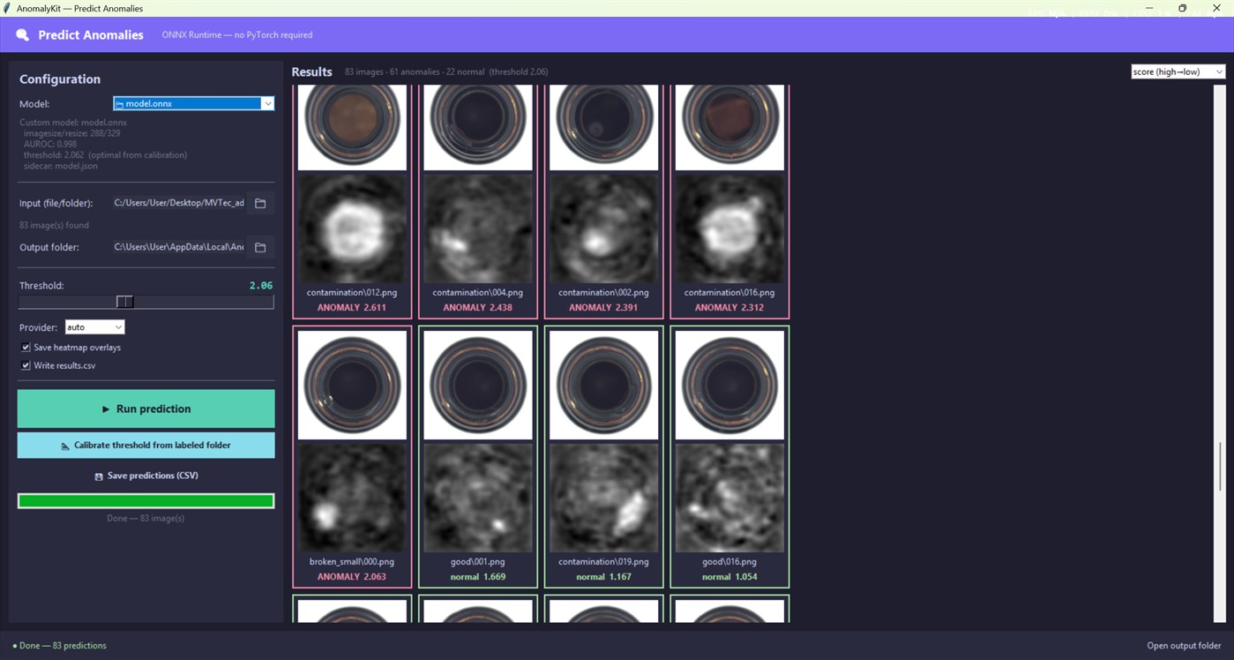The height and width of the screenshot is (660, 1234).
Task: Select contamination\016.png lens photo
Action: pos(729,127)
